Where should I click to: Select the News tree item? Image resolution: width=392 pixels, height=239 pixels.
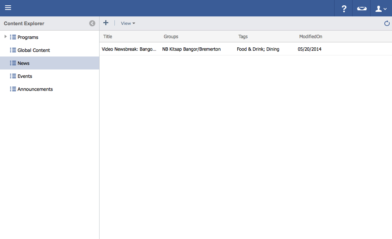point(23,63)
